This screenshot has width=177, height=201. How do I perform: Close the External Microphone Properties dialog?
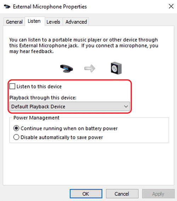(x=171, y=6)
